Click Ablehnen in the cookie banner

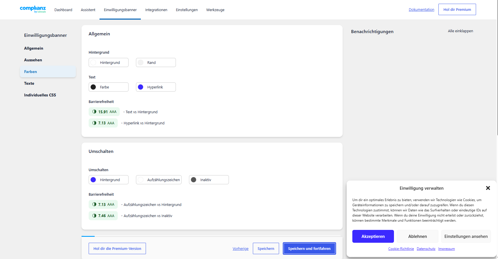[x=418, y=236]
